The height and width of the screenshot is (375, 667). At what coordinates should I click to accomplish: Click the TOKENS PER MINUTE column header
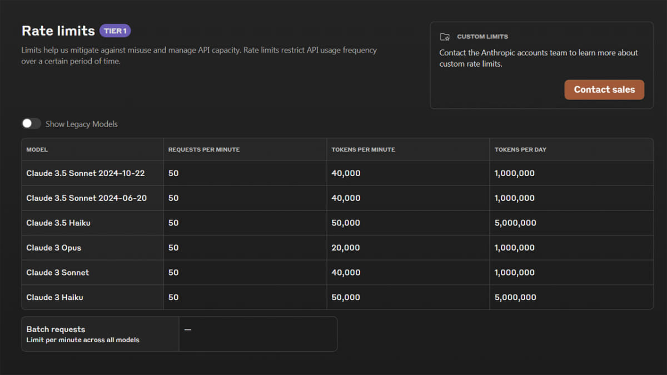point(364,149)
